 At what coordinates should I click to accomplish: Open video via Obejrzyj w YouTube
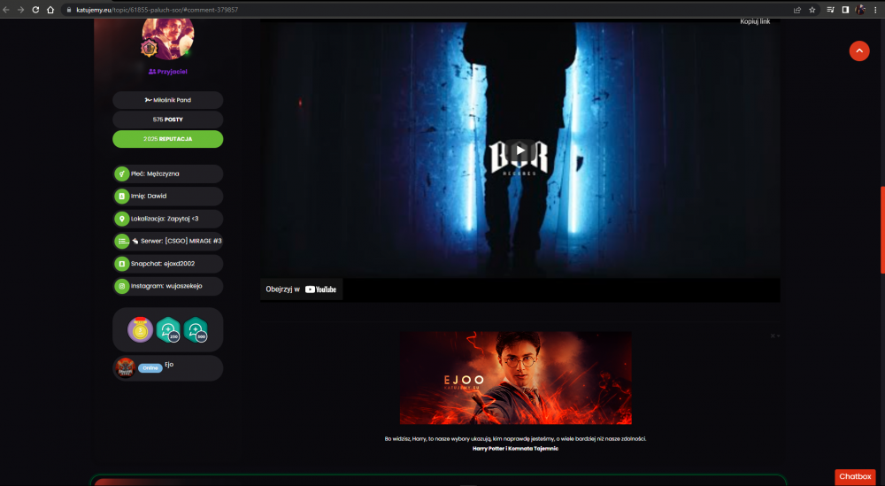(x=302, y=289)
